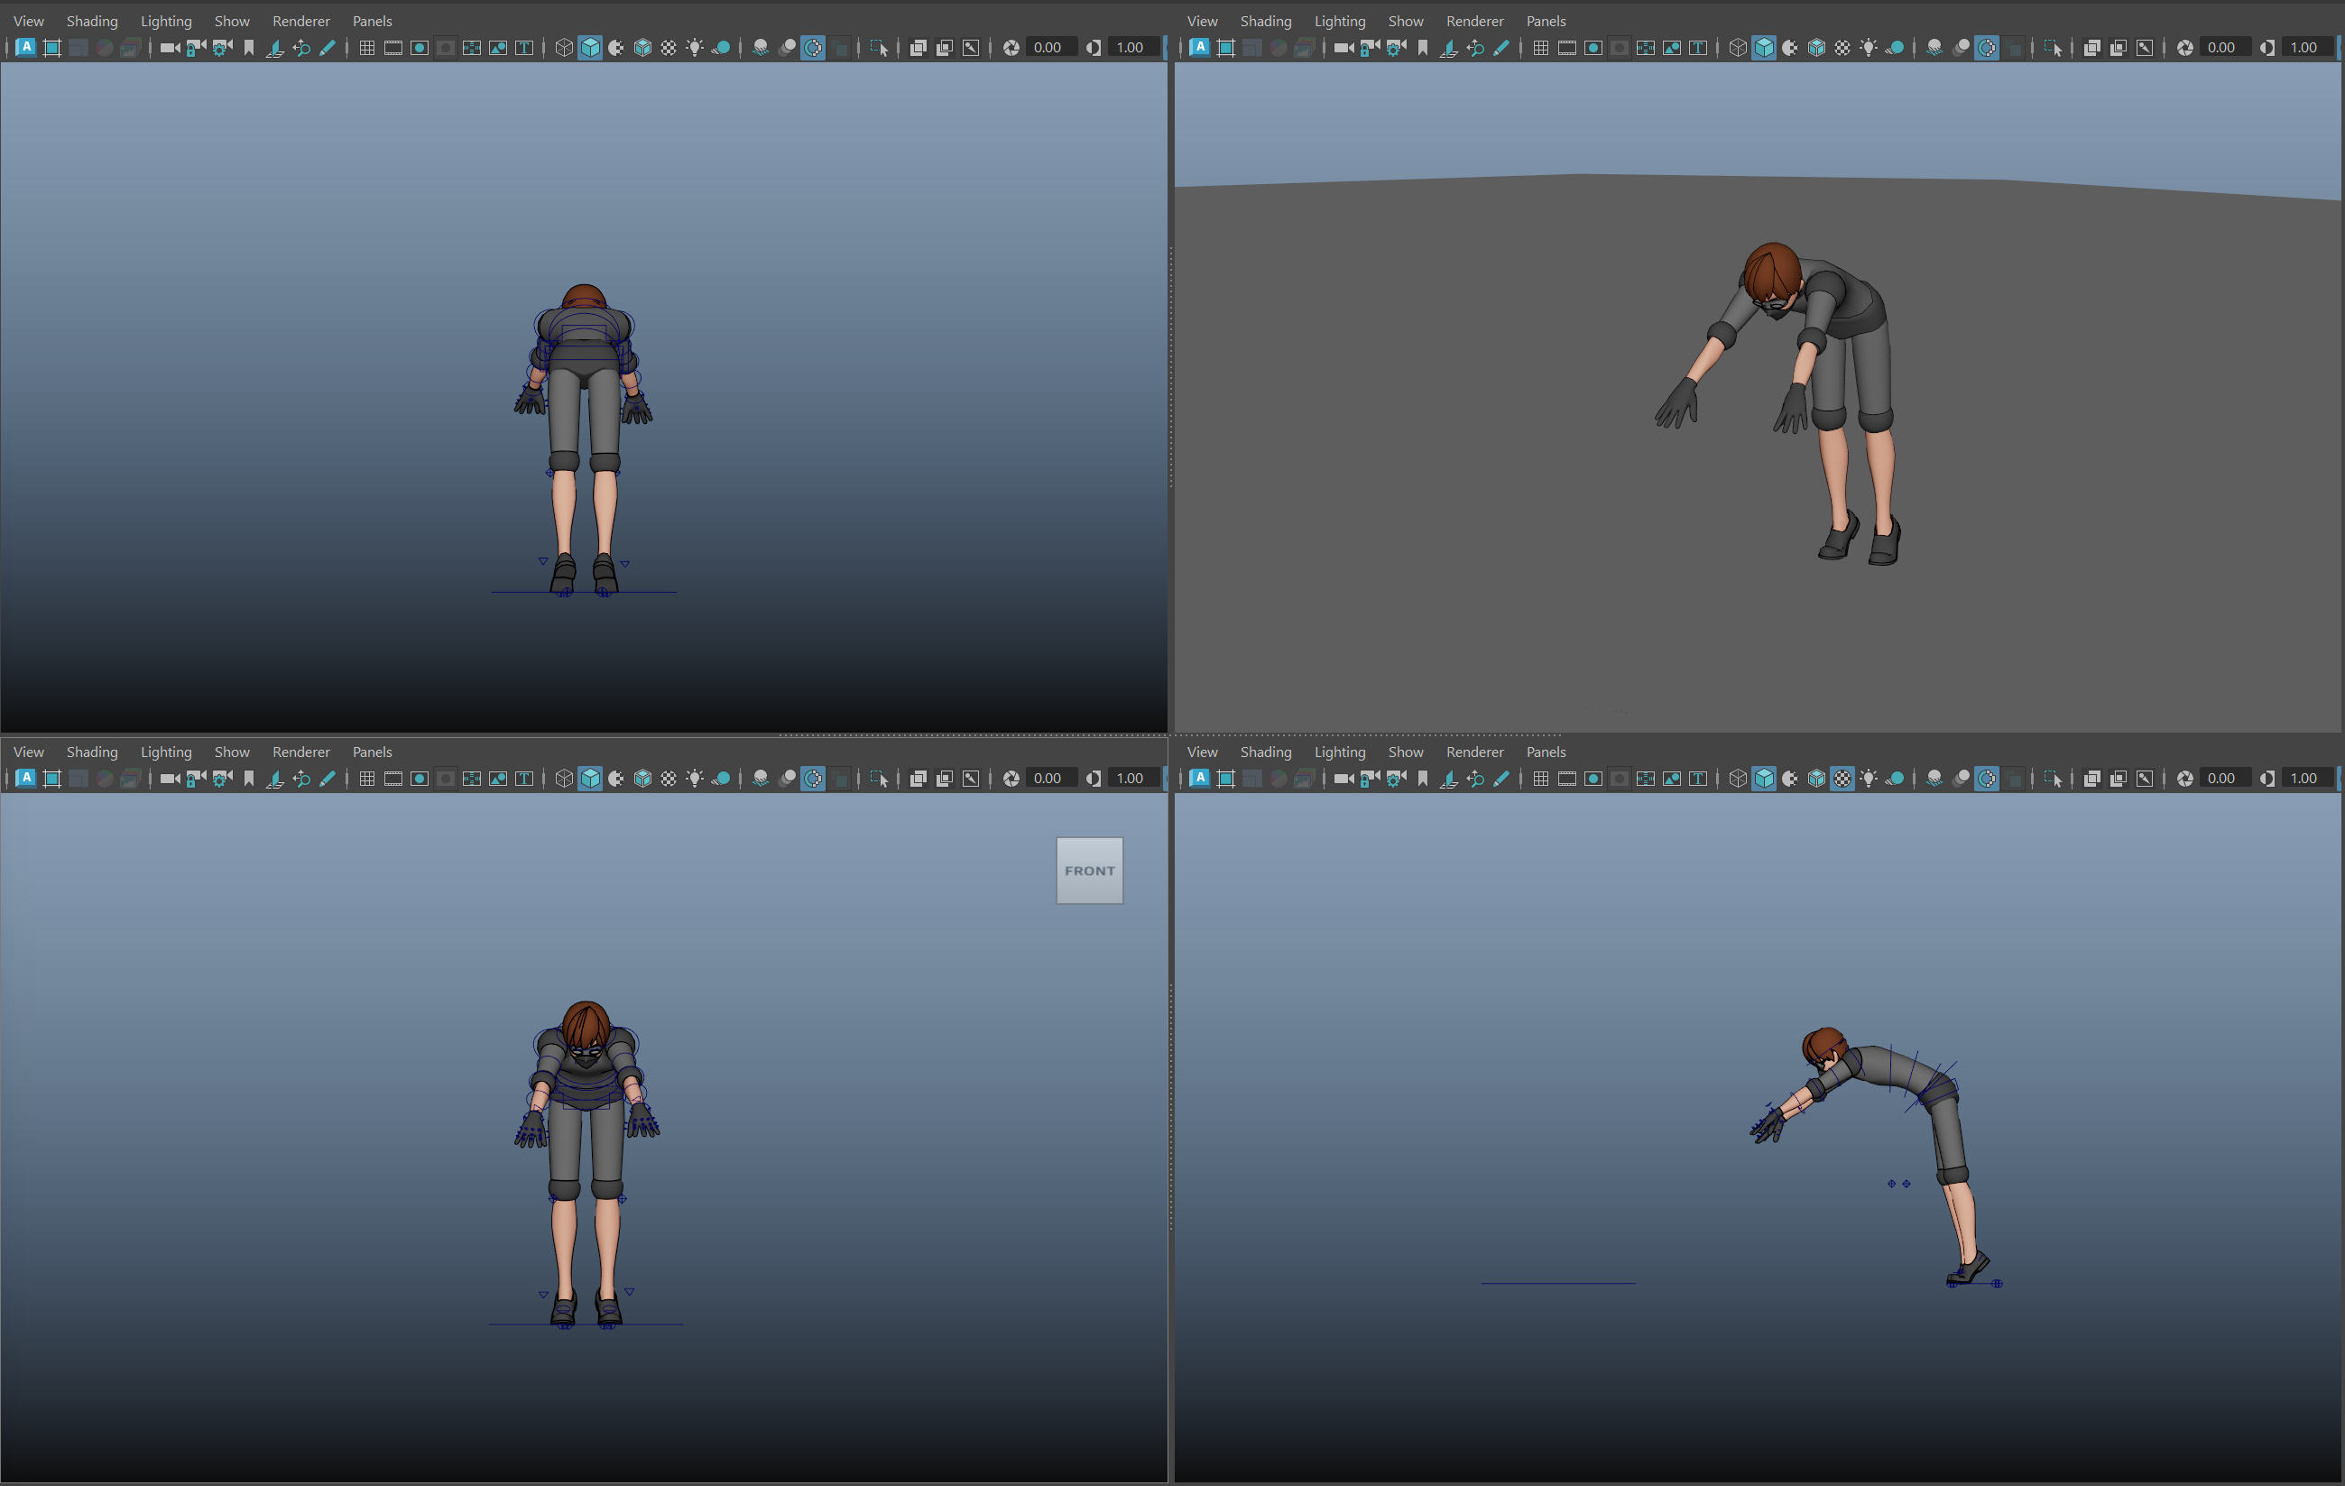Open Lighting menu in top-left panel
This screenshot has height=1486, width=2345.
pyautogui.click(x=165, y=21)
